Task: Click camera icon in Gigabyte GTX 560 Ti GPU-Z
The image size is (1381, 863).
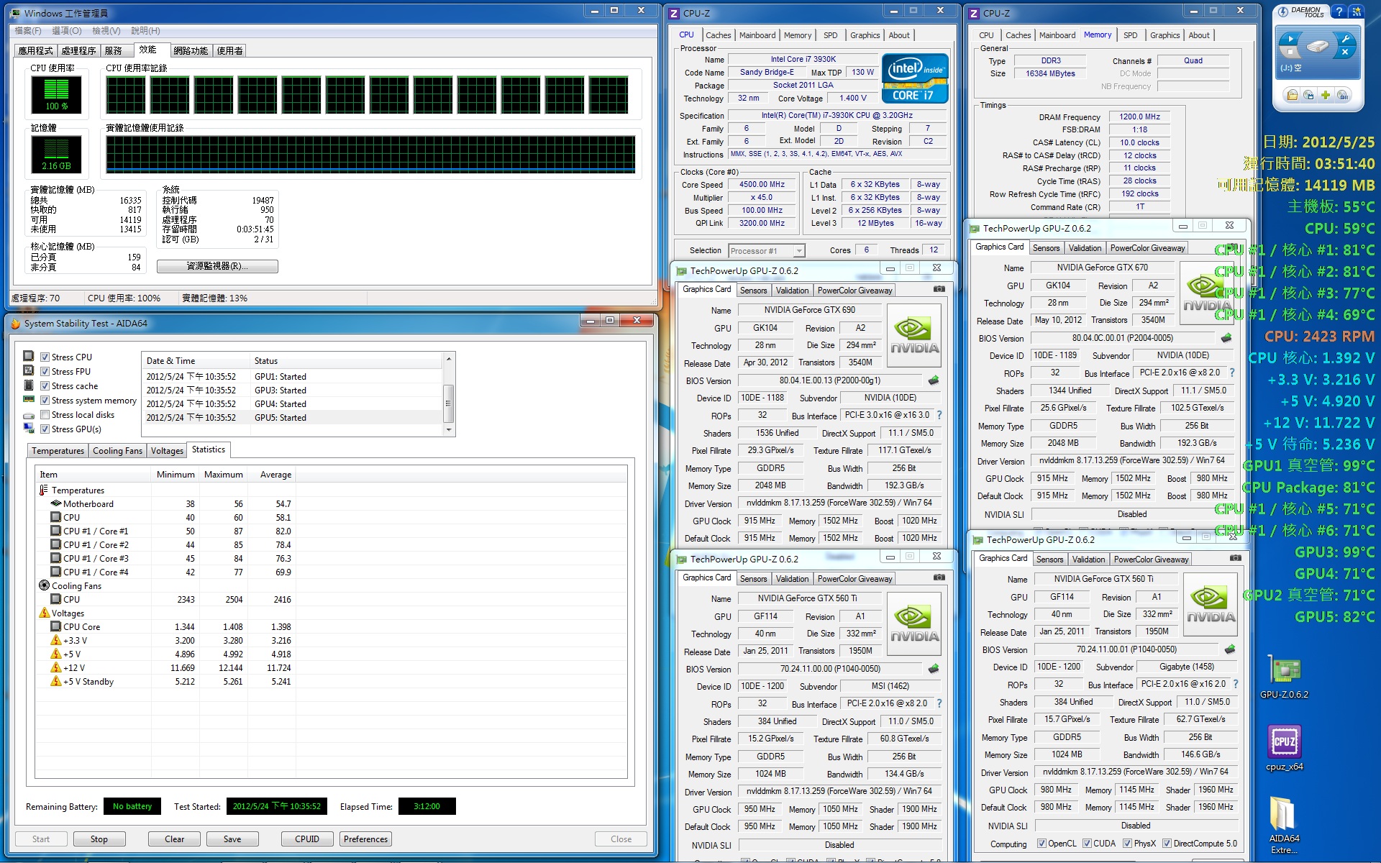Action: 1235,558
